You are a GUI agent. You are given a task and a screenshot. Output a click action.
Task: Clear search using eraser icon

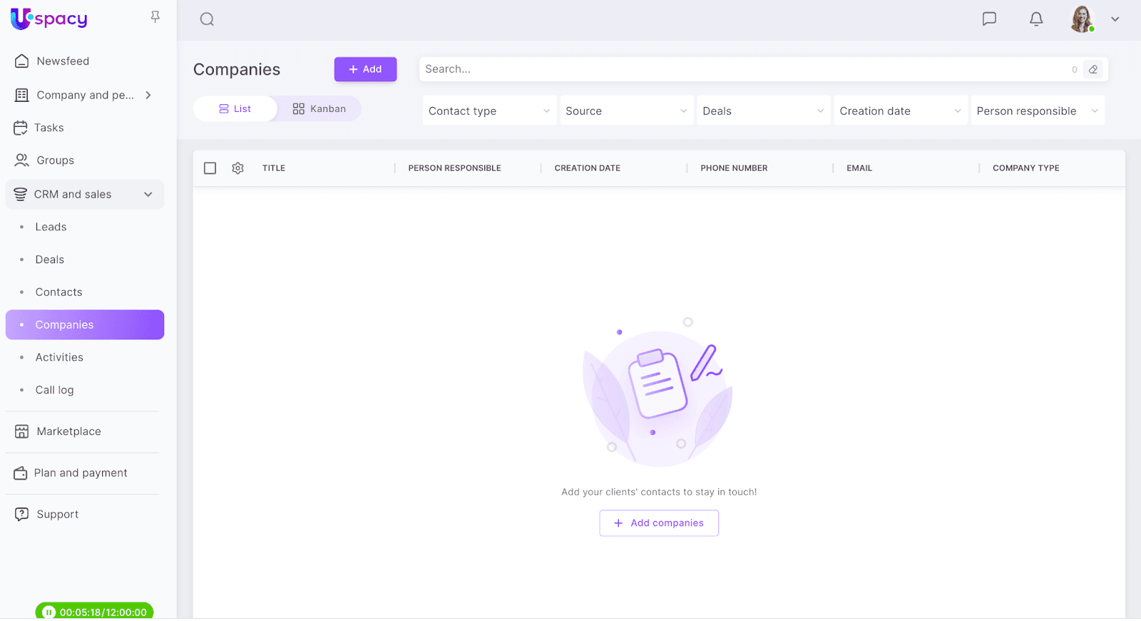click(1093, 69)
